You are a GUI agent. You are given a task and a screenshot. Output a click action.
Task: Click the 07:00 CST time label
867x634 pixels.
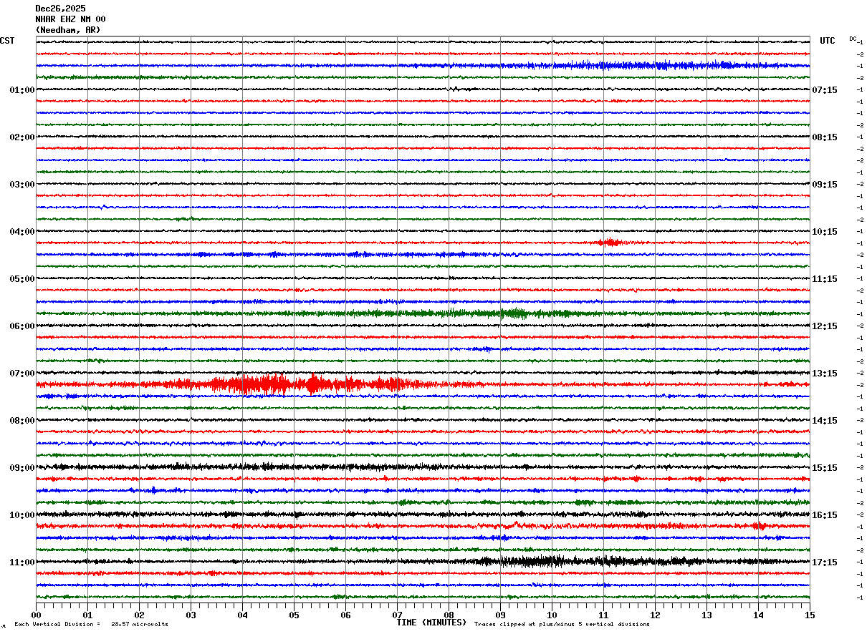click(x=21, y=374)
